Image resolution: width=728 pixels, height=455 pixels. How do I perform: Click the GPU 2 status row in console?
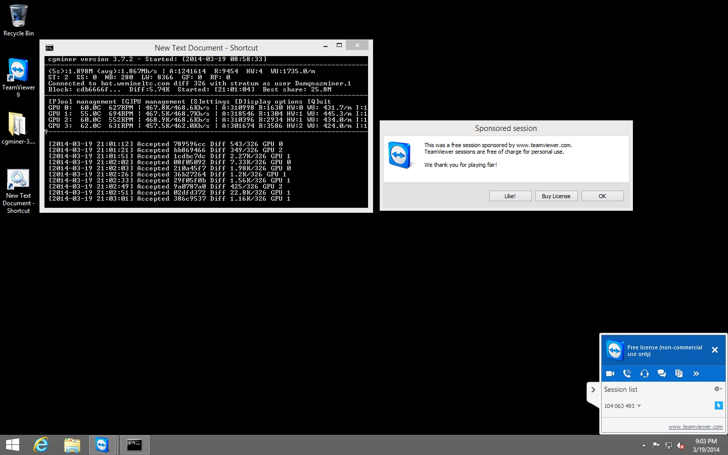coord(208,120)
